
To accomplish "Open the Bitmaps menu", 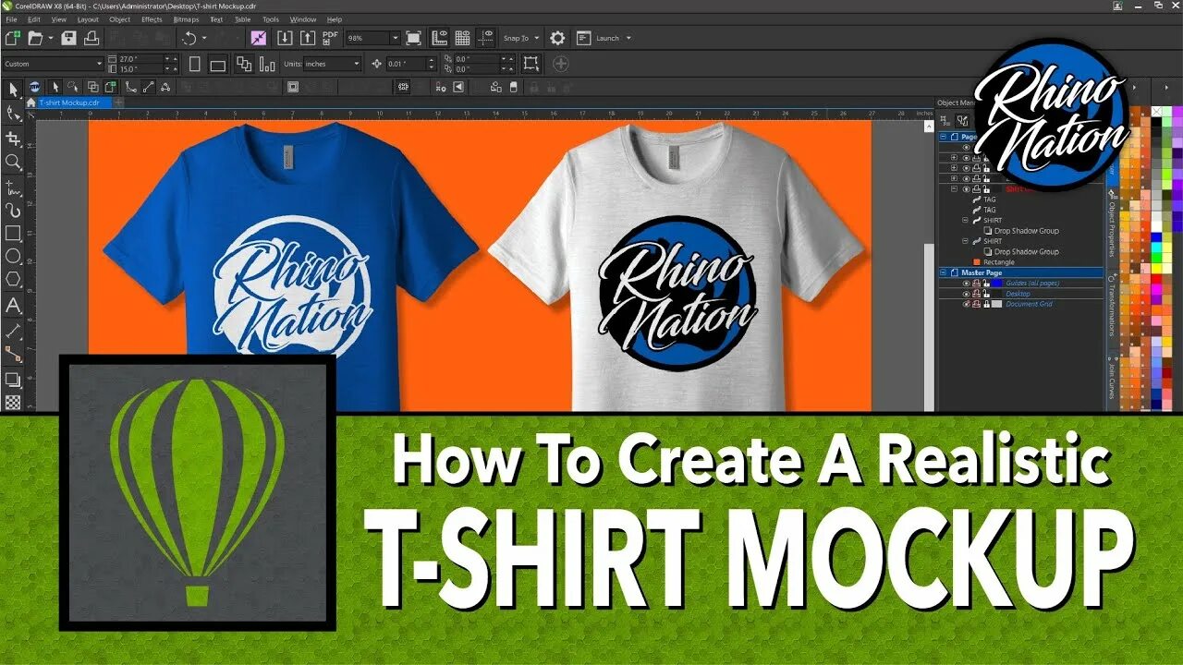I will [186, 19].
